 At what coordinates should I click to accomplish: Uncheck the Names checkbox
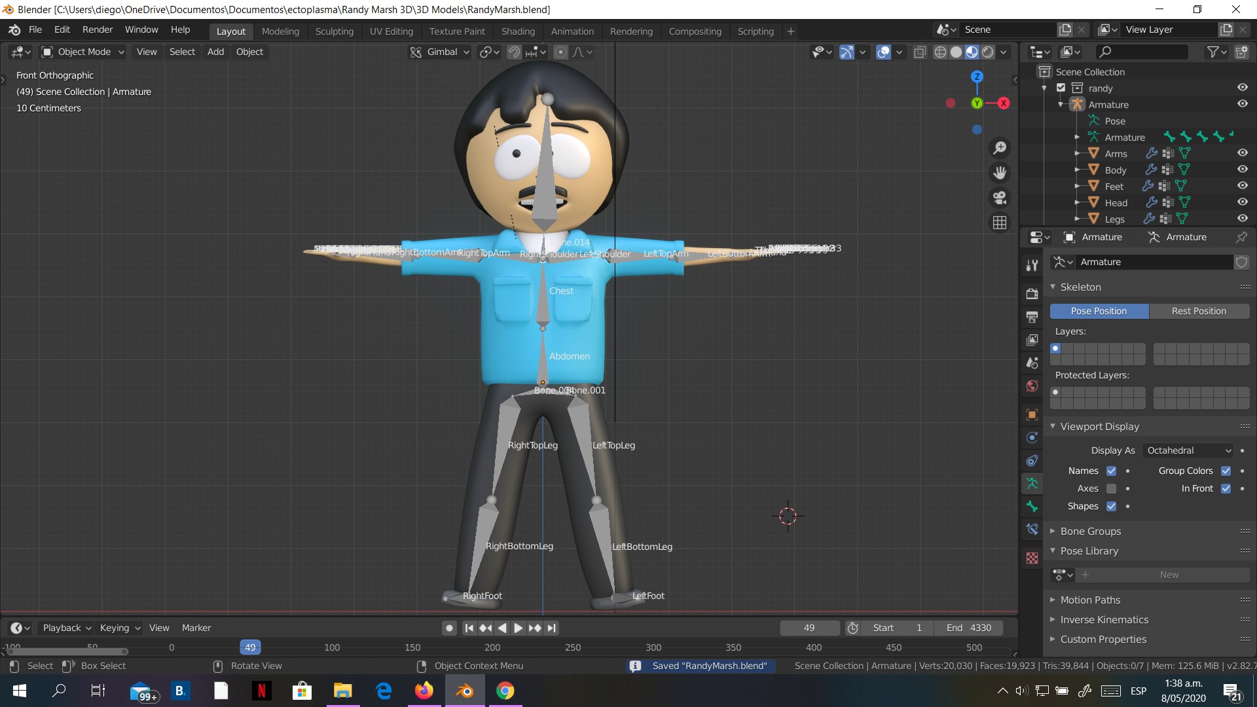tap(1111, 471)
